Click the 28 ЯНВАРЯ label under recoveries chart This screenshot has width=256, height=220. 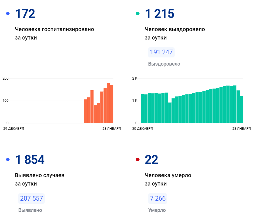click(x=242, y=129)
